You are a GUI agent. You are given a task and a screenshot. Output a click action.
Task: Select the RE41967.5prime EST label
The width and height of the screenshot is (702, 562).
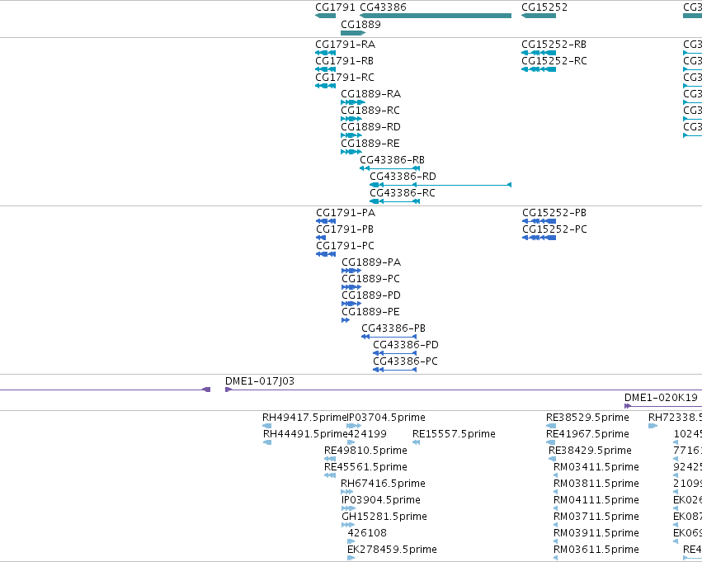587,434
